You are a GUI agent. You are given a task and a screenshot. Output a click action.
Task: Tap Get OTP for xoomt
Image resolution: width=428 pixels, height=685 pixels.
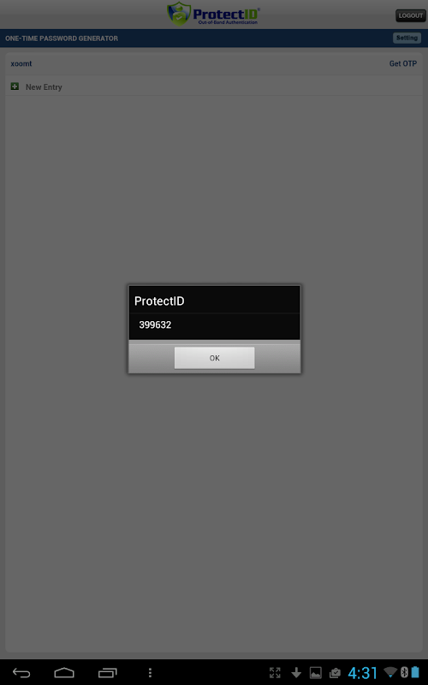pos(402,63)
